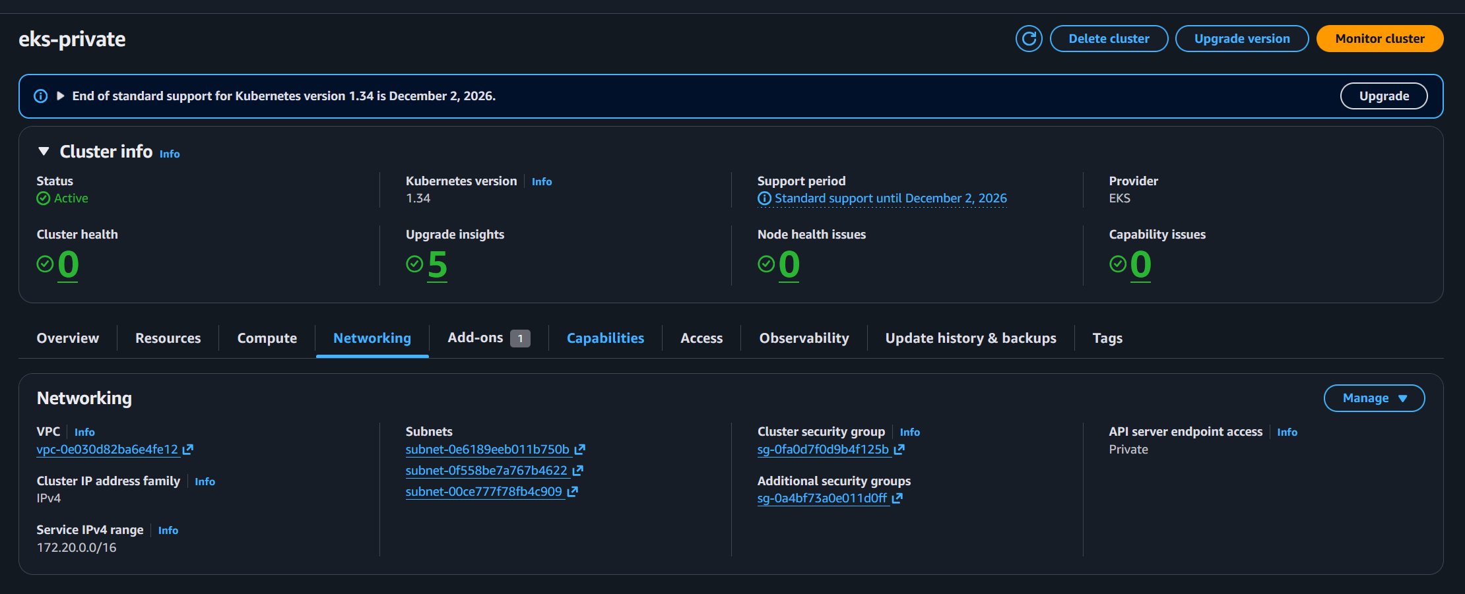The width and height of the screenshot is (1465, 594).
Task: Open the Manage dropdown in Networking panel
Action: click(x=1375, y=398)
